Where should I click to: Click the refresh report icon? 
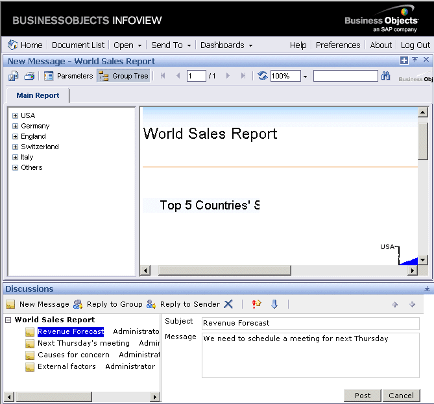[262, 75]
